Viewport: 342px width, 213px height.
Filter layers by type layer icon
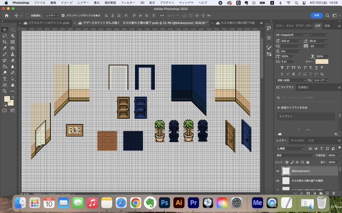[x=321, y=148]
